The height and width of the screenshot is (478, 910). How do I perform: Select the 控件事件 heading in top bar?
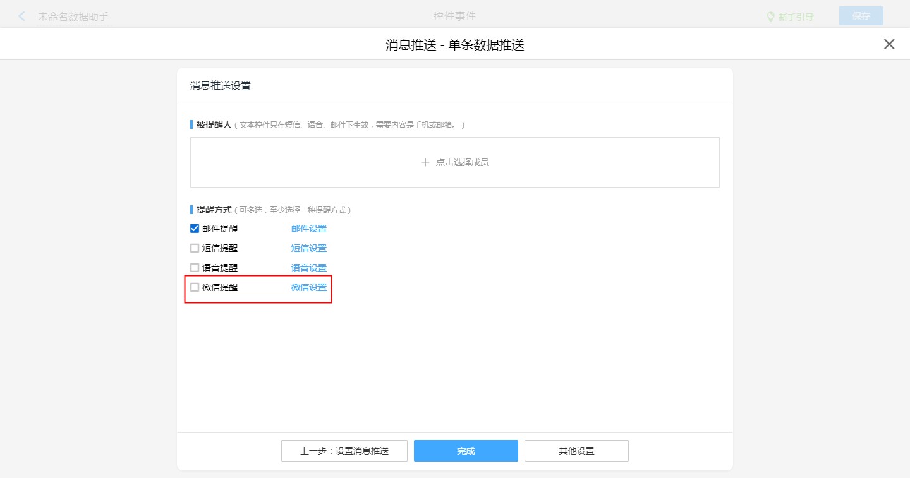pos(454,16)
